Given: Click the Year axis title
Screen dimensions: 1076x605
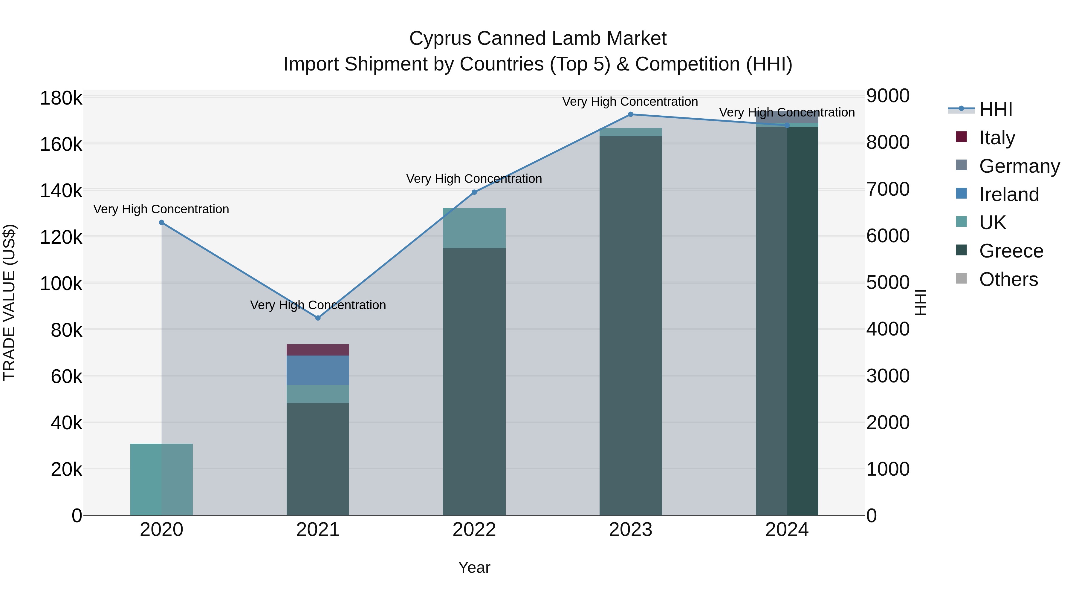Looking at the screenshot, I should [x=474, y=568].
